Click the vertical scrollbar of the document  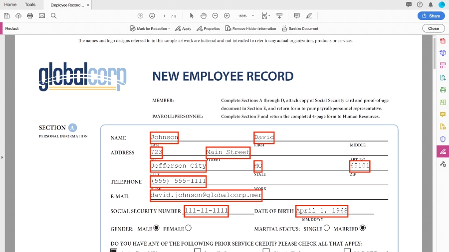[435, 53]
